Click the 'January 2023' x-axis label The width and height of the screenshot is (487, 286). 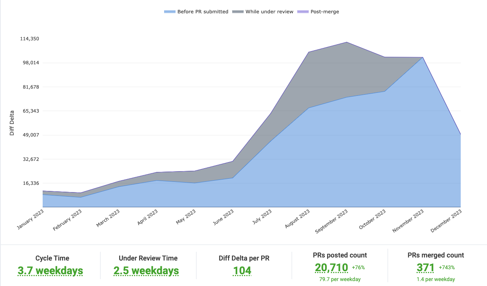coord(30,220)
